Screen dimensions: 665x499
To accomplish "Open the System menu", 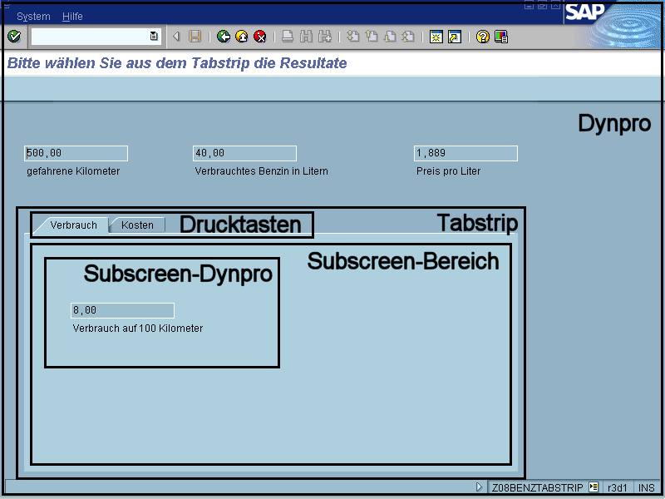I will (x=33, y=17).
